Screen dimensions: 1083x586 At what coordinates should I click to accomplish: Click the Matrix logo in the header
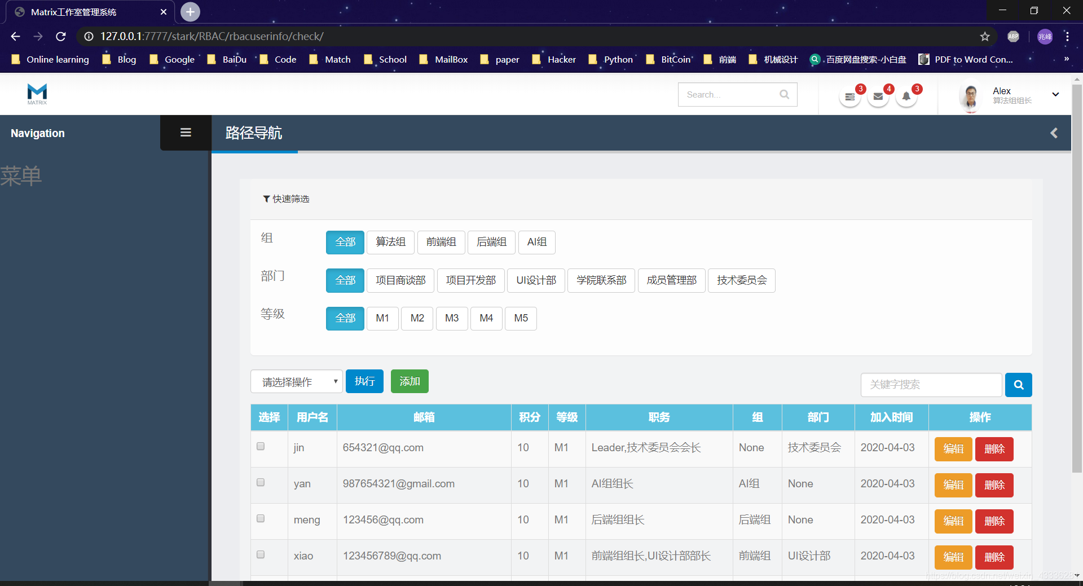click(37, 94)
